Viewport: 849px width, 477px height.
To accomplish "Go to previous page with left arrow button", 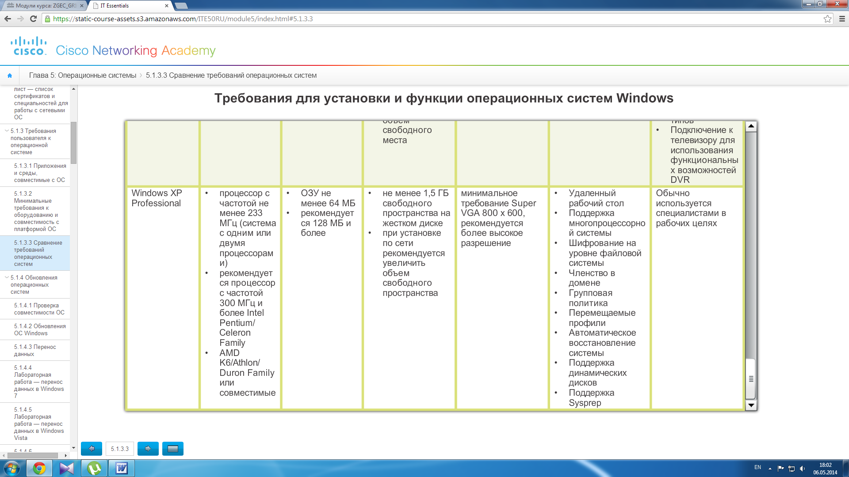I will (92, 449).
